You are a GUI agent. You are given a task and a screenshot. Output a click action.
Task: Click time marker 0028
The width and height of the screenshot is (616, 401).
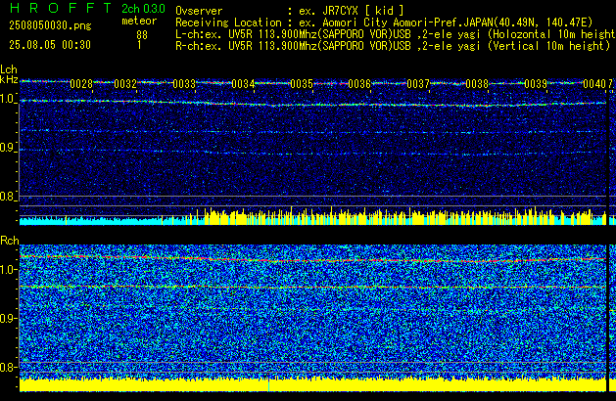[81, 84]
